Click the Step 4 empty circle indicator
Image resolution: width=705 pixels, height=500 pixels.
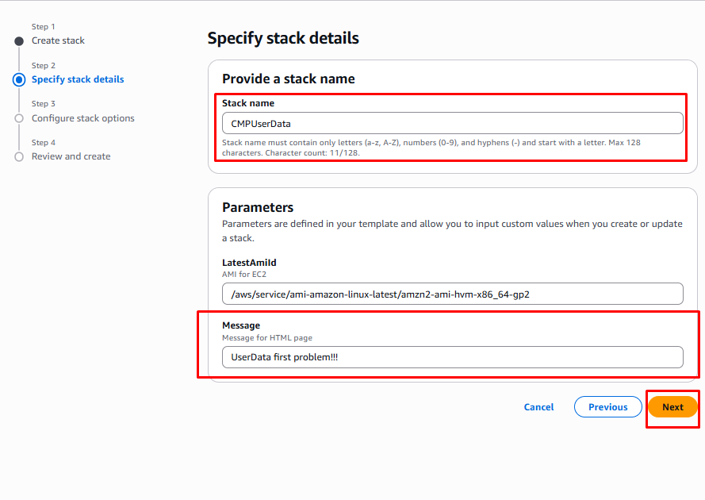[x=19, y=157]
